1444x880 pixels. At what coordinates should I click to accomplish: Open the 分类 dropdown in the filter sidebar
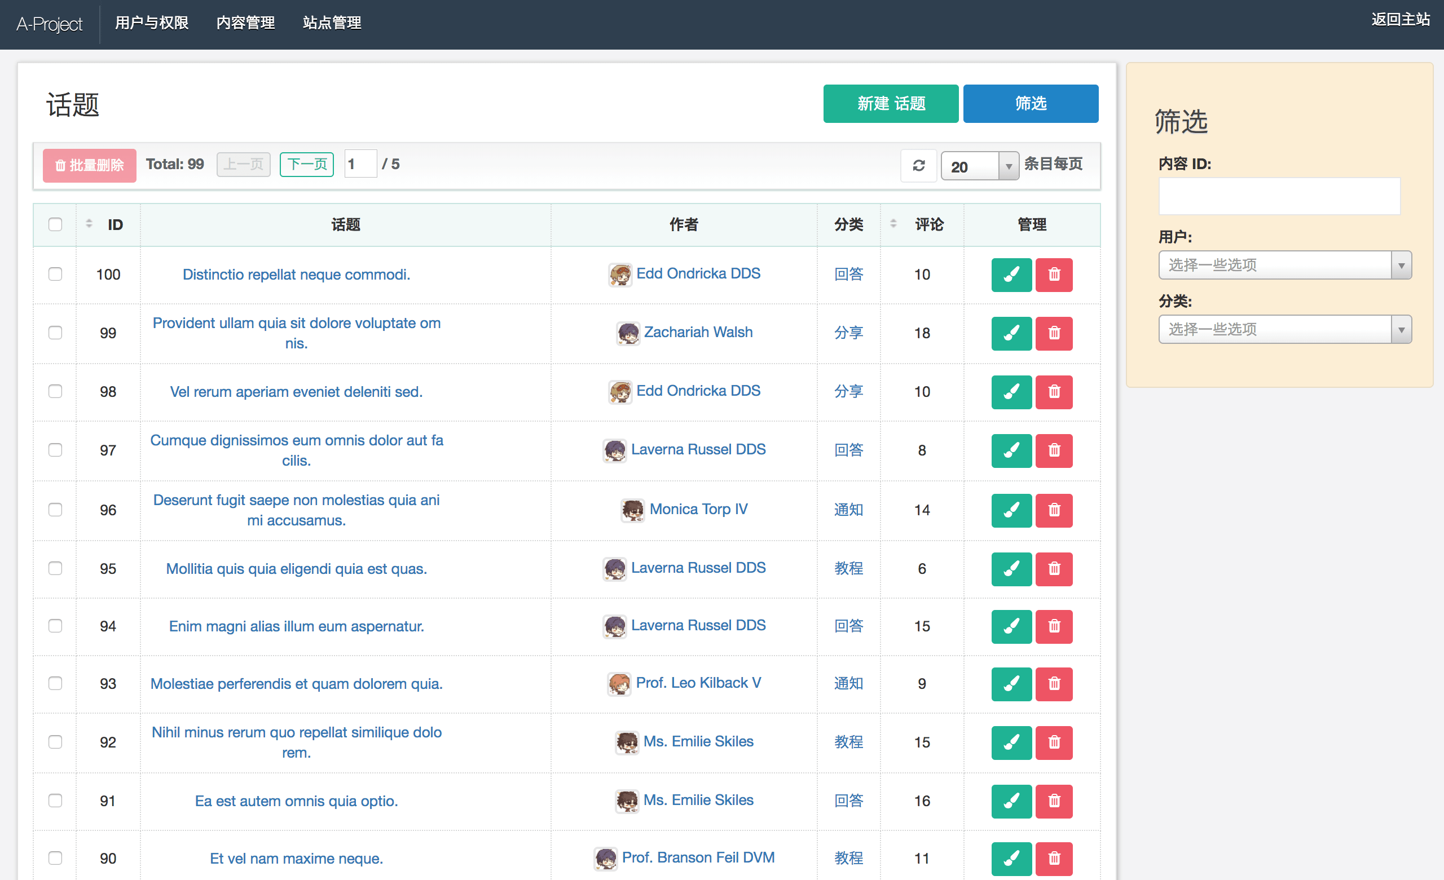click(1284, 329)
